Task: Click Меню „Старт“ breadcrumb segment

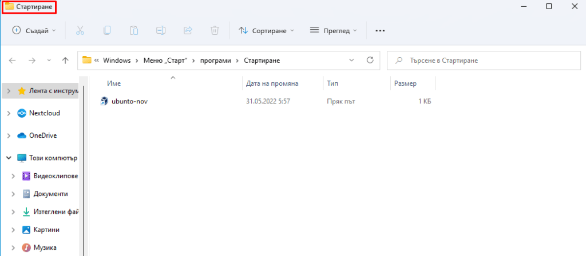Action: click(165, 61)
